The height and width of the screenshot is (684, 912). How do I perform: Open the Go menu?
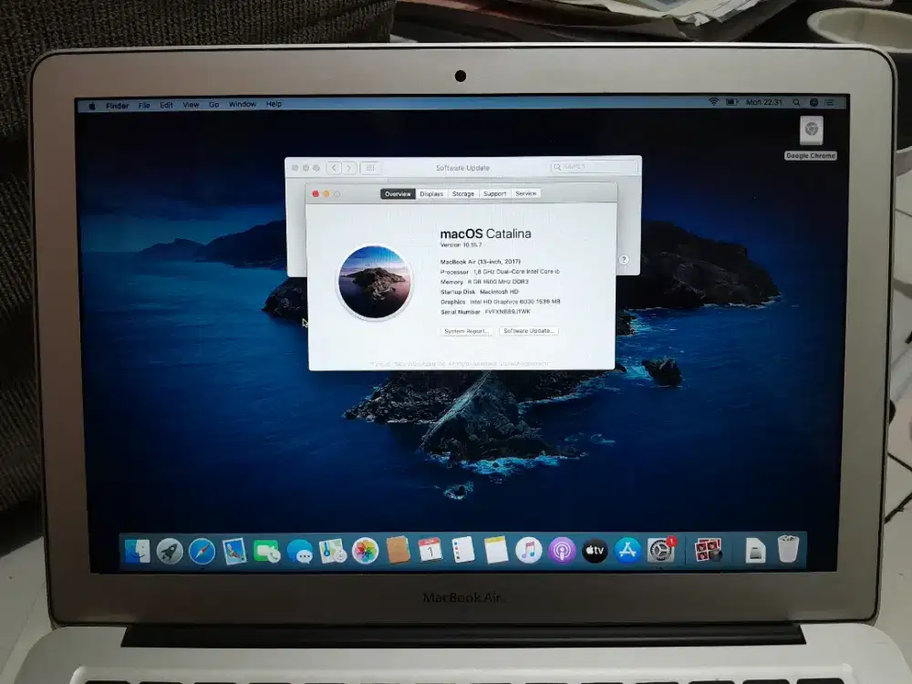click(x=214, y=105)
